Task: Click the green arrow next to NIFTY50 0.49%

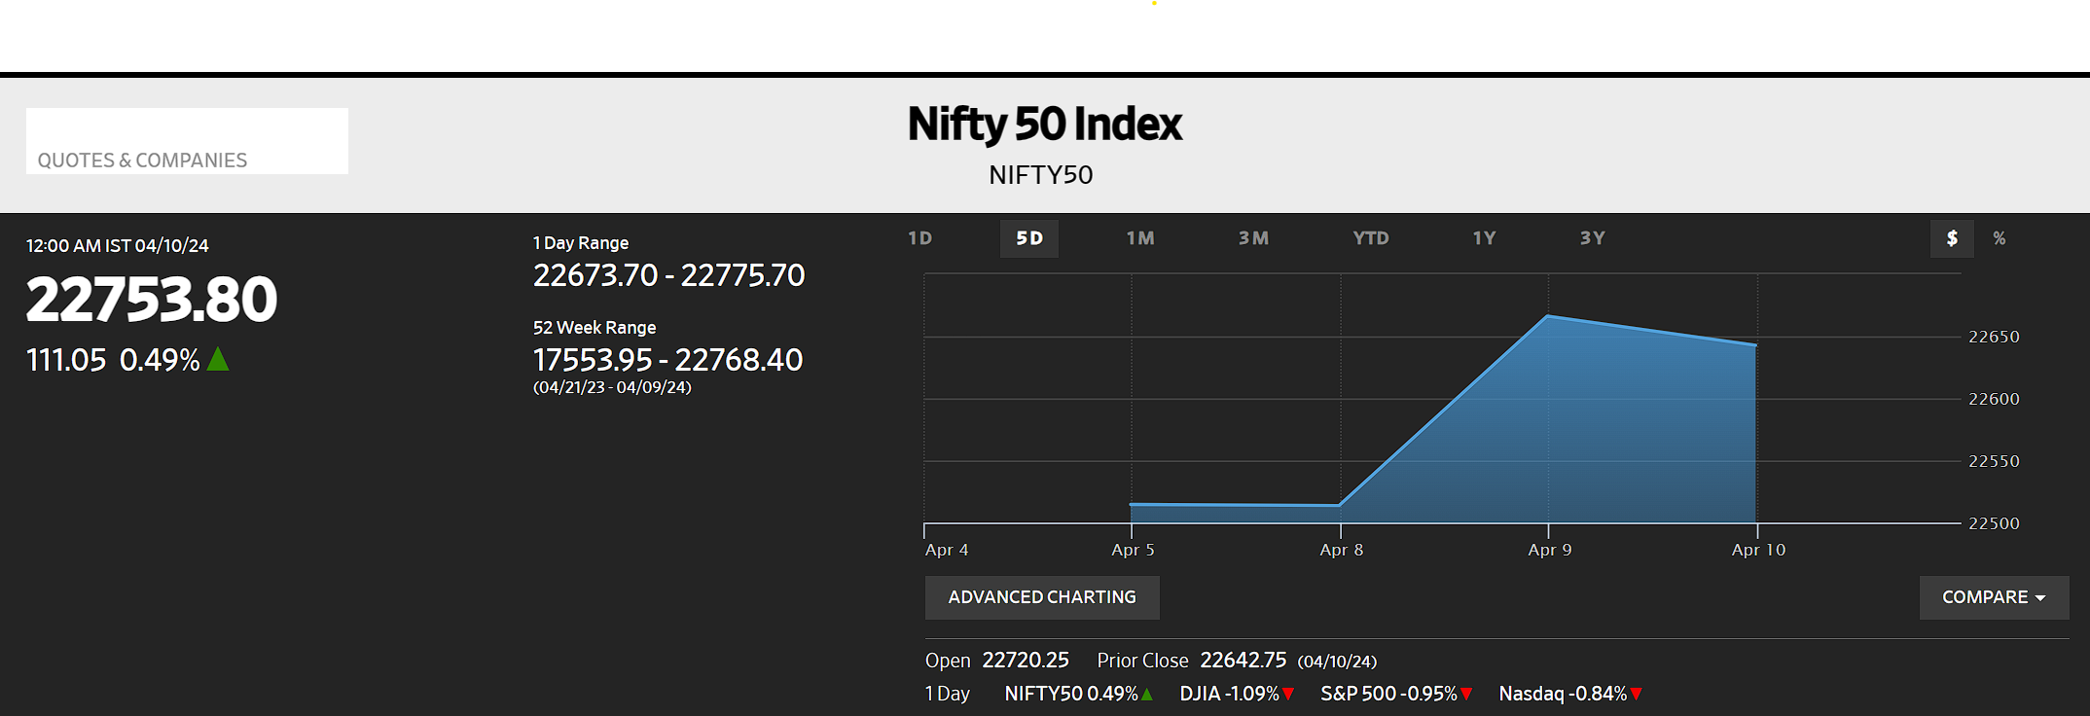Action: pyautogui.click(x=1145, y=694)
